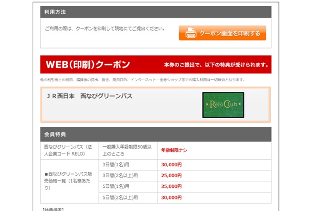Click the 一般購入年齢制限50歳以上のところ cell
Screen dimensions: 317x211
tap(128, 150)
